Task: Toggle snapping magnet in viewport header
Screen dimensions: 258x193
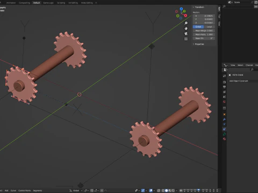Action: click(92, 190)
